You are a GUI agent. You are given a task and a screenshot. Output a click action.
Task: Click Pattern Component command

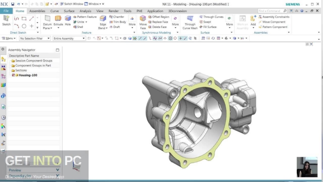273,27
